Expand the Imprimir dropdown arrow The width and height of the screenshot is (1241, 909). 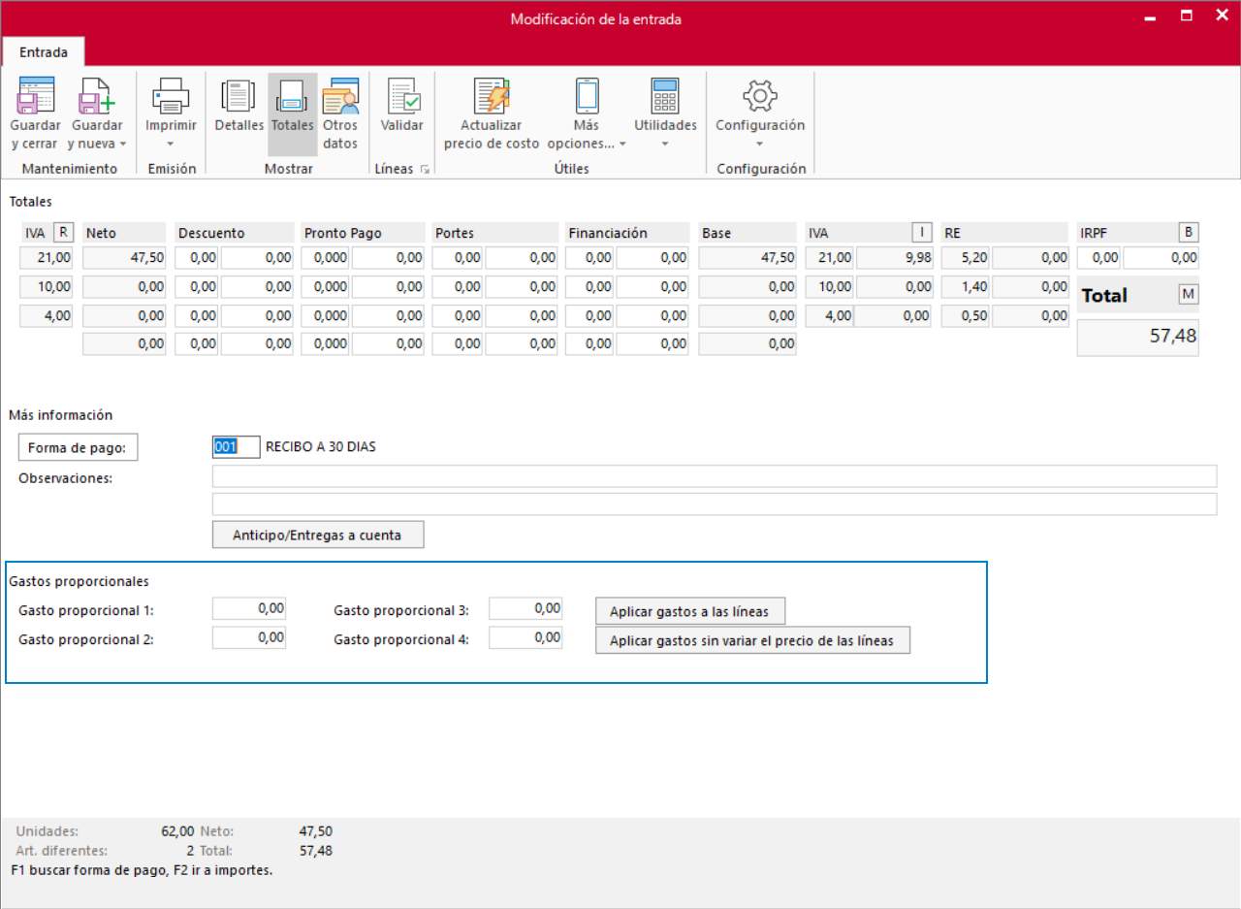[x=171, y=145]
